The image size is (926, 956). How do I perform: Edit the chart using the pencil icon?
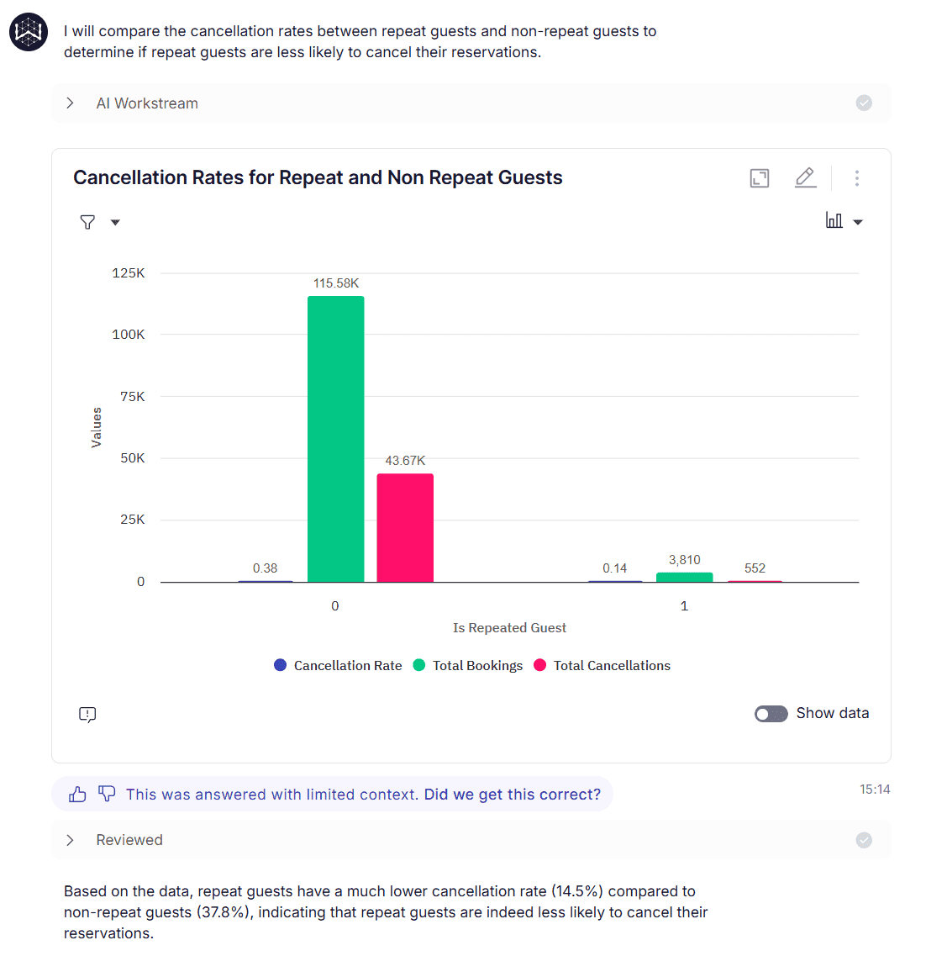point(805,178)
